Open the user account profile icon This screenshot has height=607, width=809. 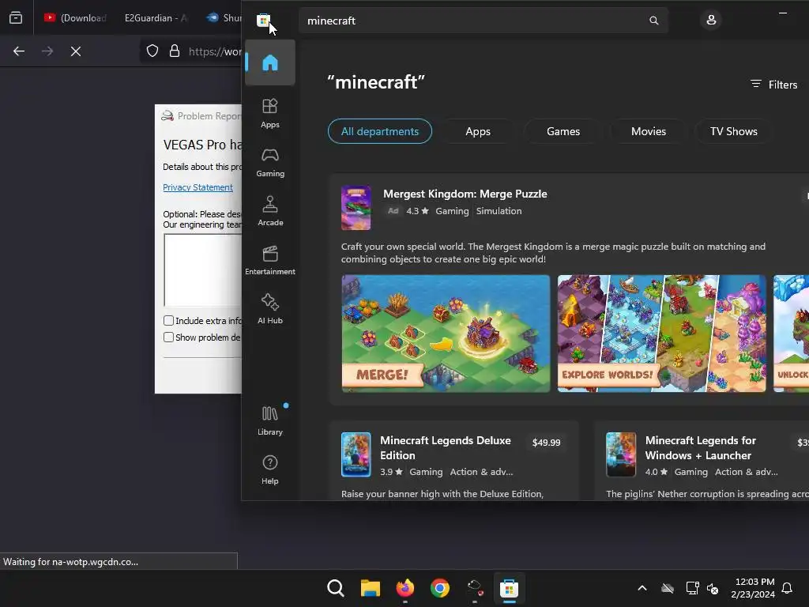click(711, 20)
